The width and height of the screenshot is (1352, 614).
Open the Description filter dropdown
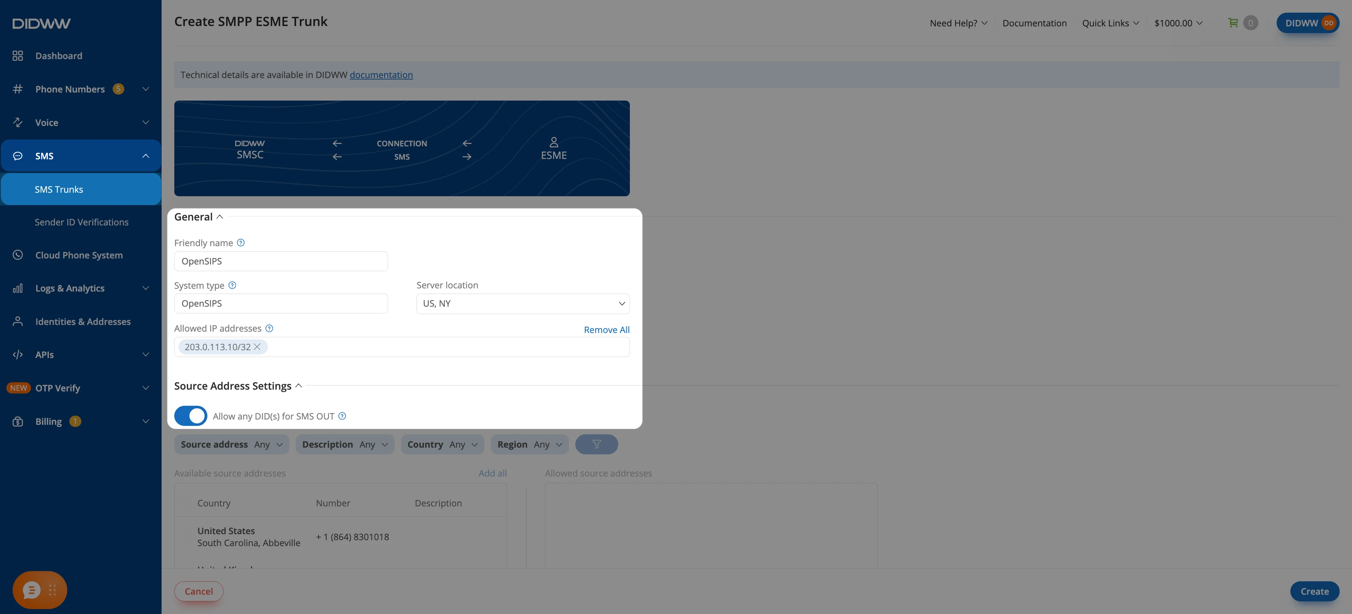pyautogui.click(x=345, y=444)
